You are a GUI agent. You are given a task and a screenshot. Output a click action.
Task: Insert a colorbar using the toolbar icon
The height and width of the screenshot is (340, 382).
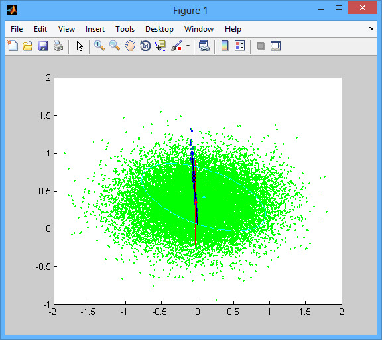click(225, 46)
